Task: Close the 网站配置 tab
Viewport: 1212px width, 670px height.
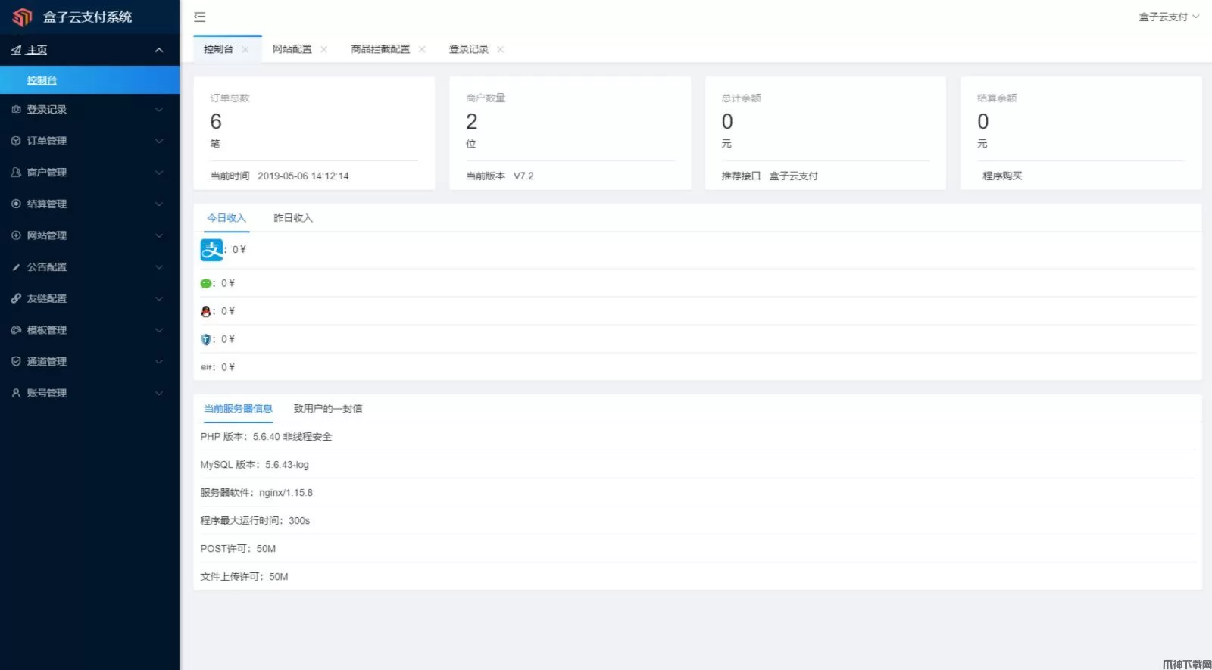Action: (323, 49)
